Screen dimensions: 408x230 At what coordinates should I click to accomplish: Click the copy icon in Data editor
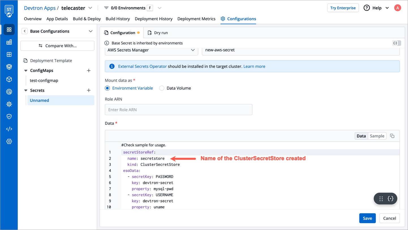[392, 136]
